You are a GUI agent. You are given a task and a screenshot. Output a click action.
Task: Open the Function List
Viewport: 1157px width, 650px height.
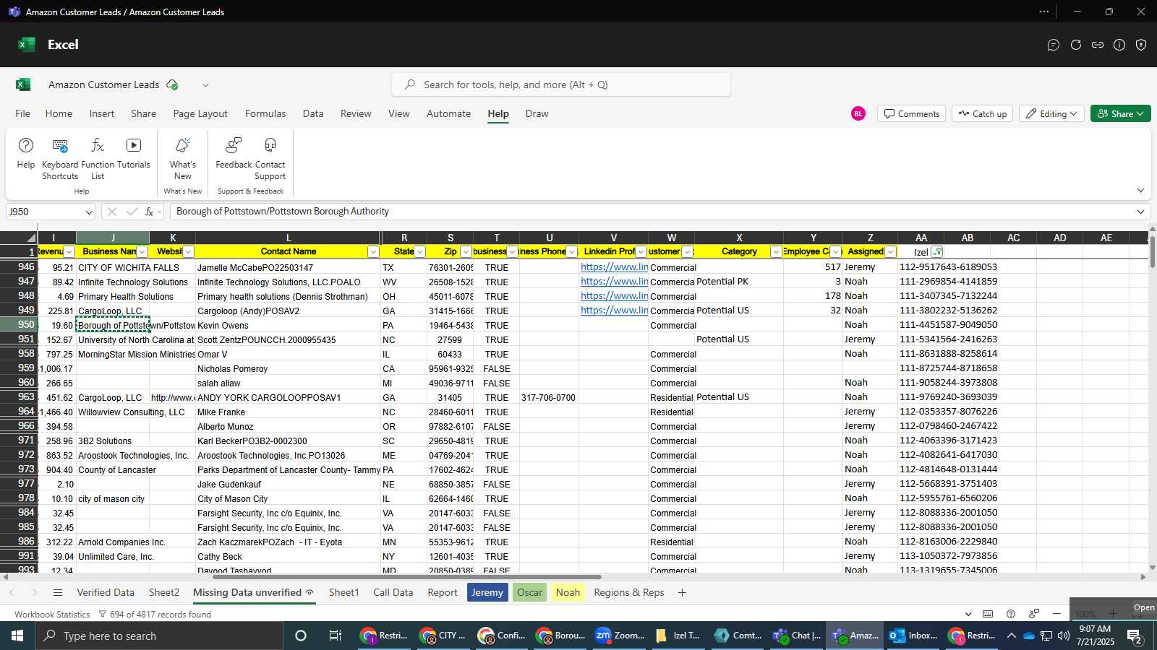coord(98,159)
